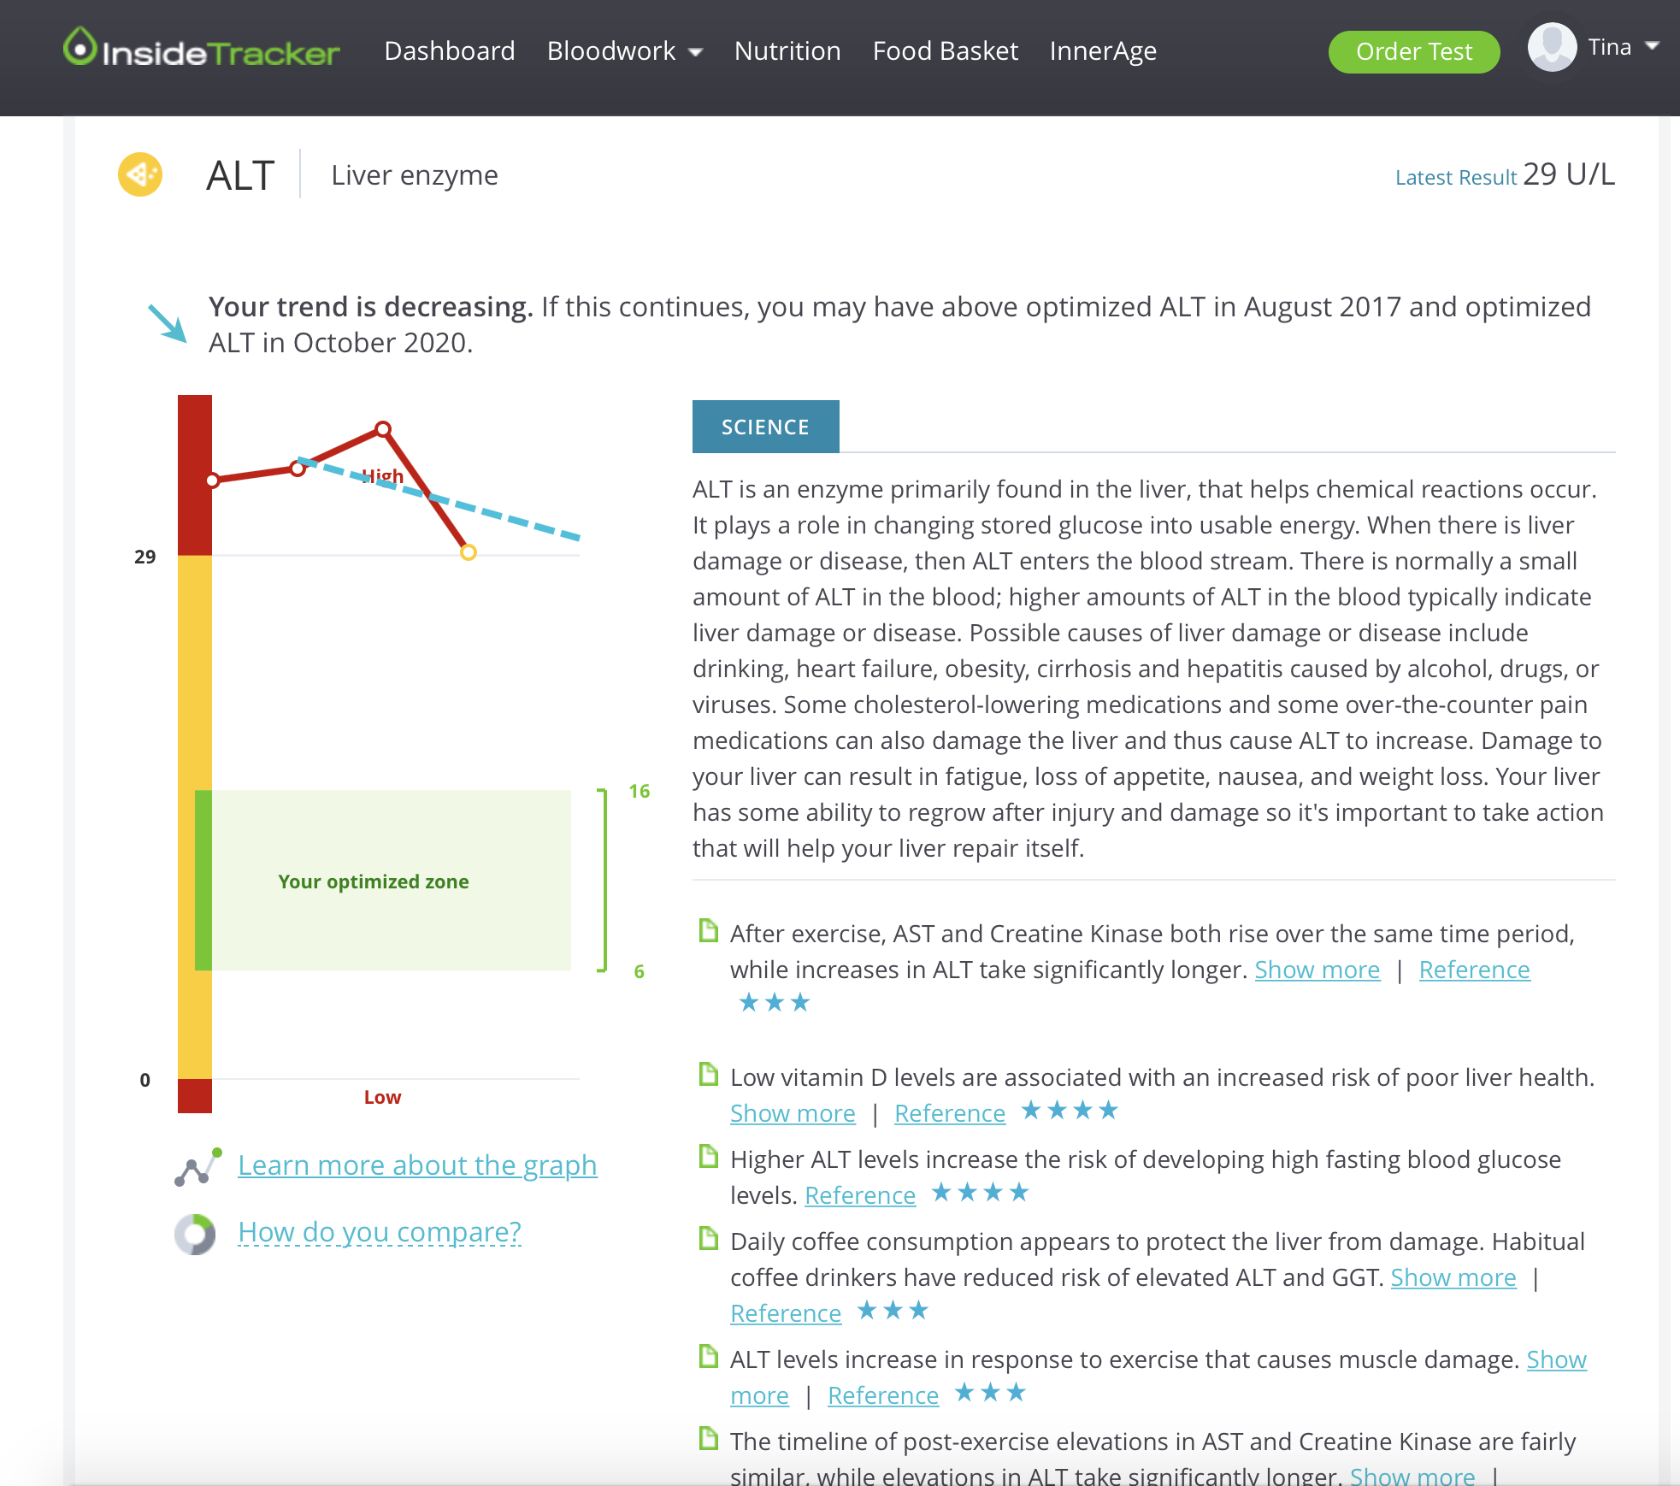Image resolution: width=1680 pixels, height=1486 pixels.
Task: Click the red High zone of scale bar
Action: pos(195,475)
